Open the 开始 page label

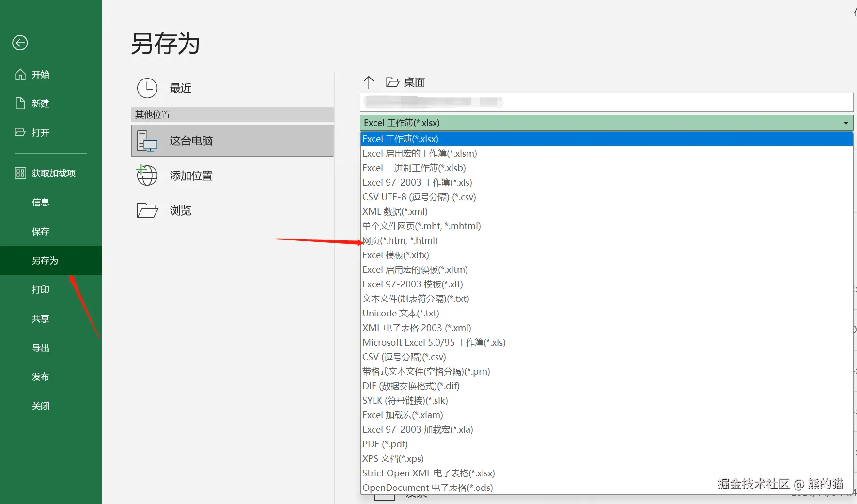click(x=41, y=74)
